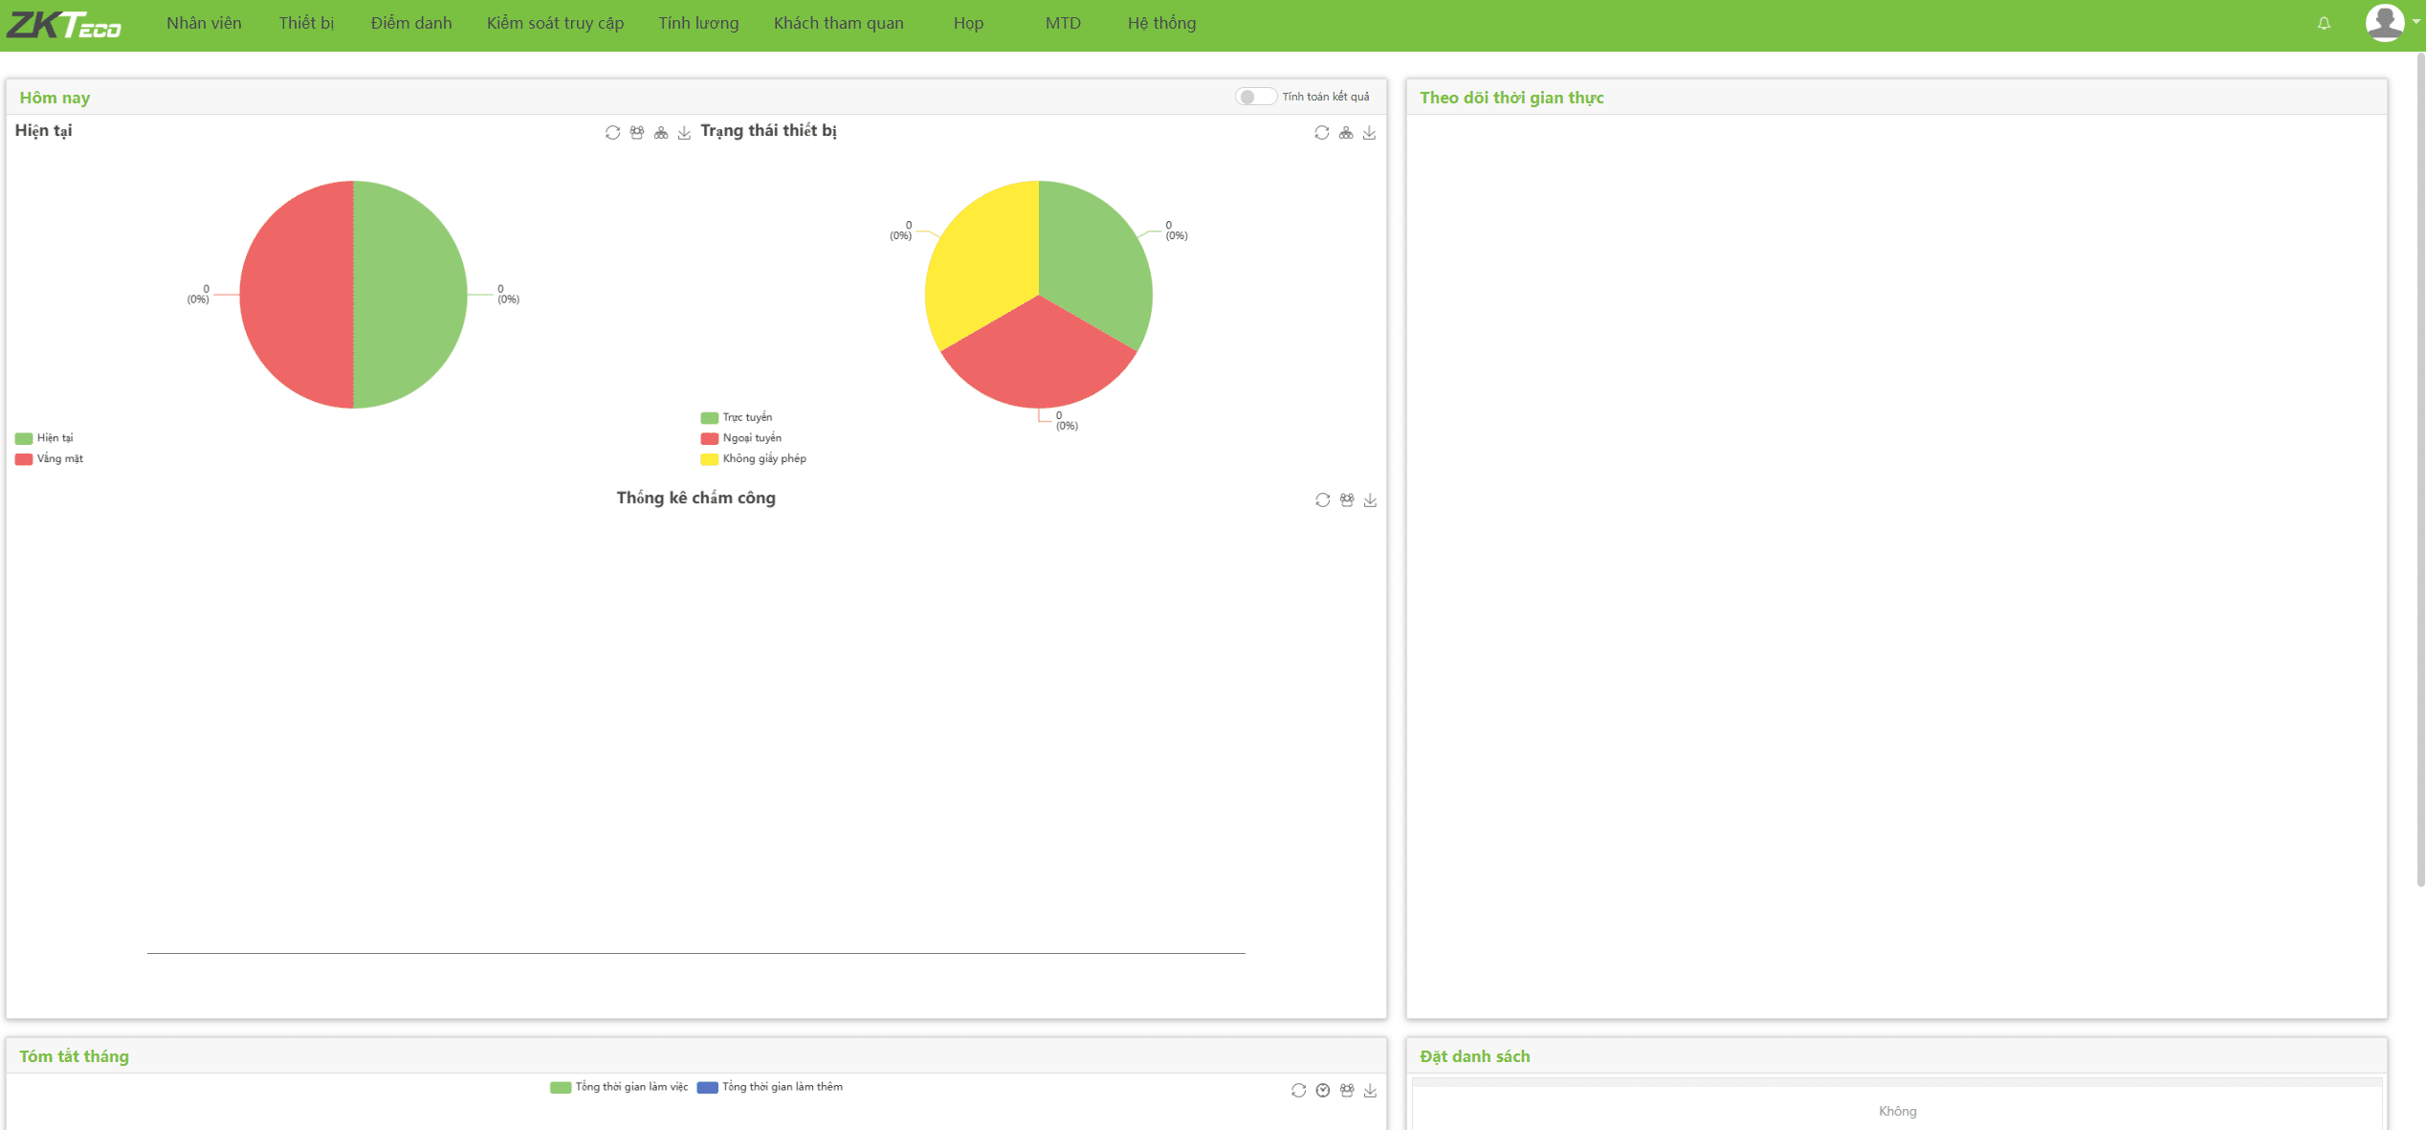Toggle the Hiện tại legend entry

tap(45, 438)
